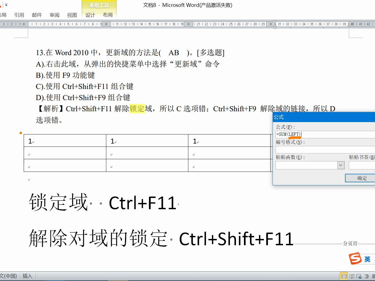This screenshot has height=281, width=375.
Task: Click the large text '解除对域的锁定'
Action: 98,238
